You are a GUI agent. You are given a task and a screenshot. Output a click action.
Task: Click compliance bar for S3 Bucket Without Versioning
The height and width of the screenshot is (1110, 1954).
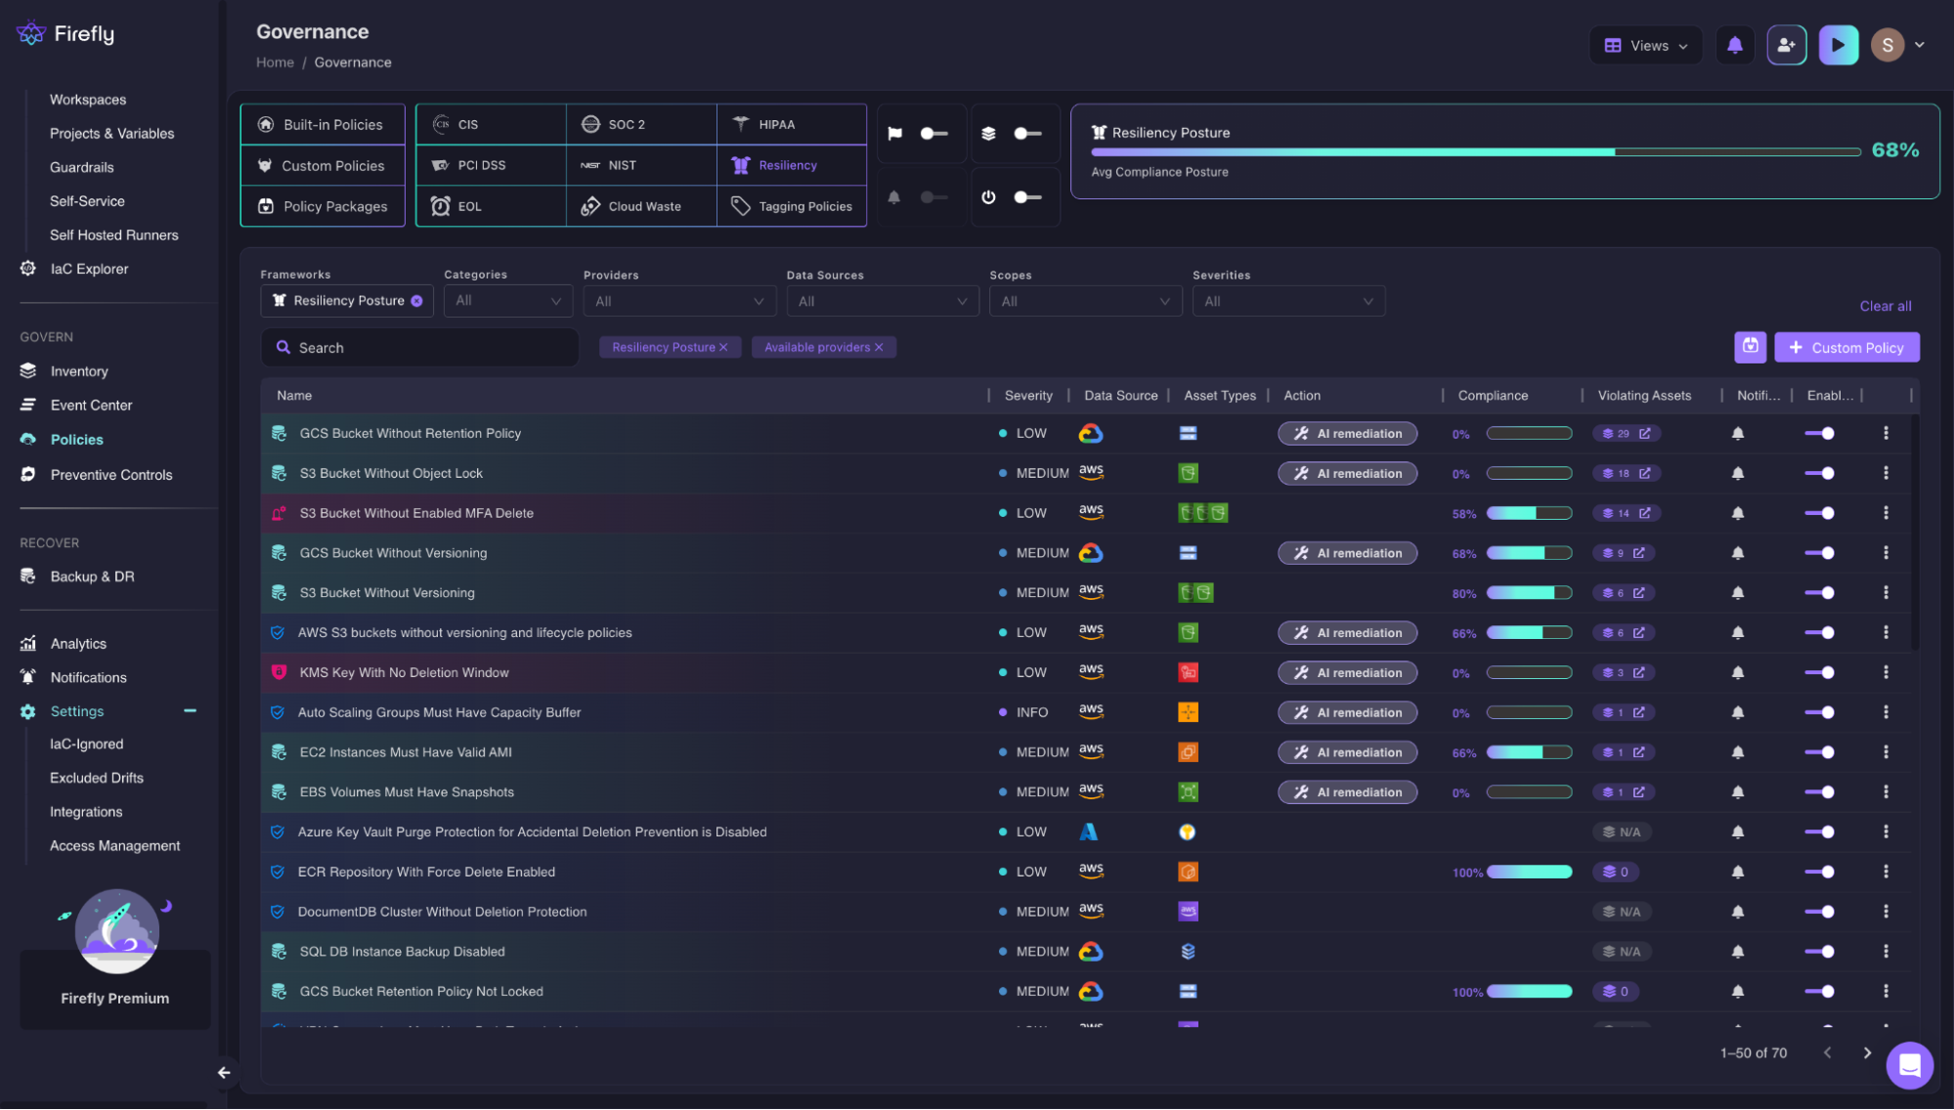click(1529, 593)
